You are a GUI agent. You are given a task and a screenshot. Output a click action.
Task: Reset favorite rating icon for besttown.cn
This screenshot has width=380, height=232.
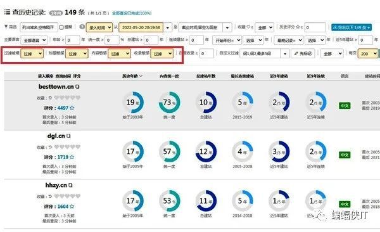[50, 98]
